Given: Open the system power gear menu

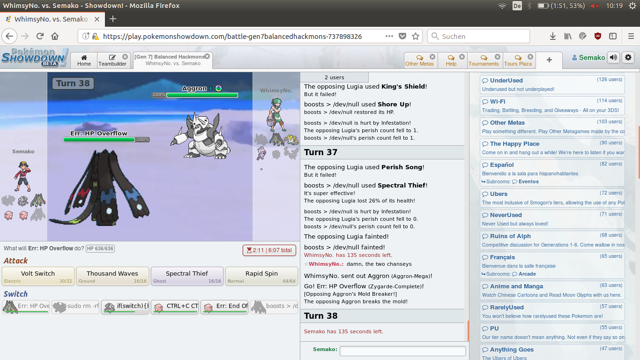Looking at the screenshot, I should pyautogui.click(x=633, y=6).
